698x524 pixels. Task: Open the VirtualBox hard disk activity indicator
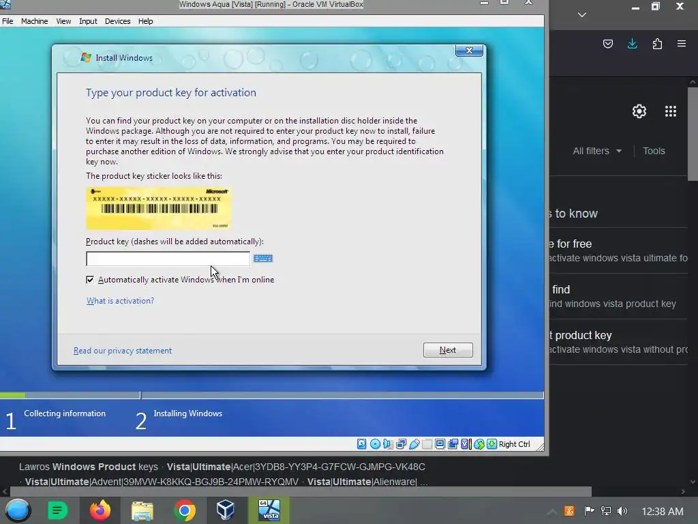tap(361, 443)
